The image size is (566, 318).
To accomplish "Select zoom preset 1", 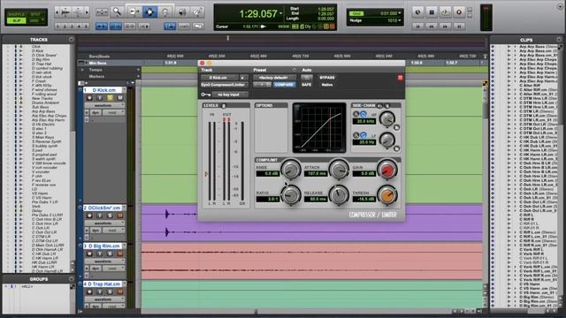I will (x=58, y=26).
